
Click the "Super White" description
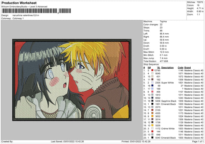point(167,83)
